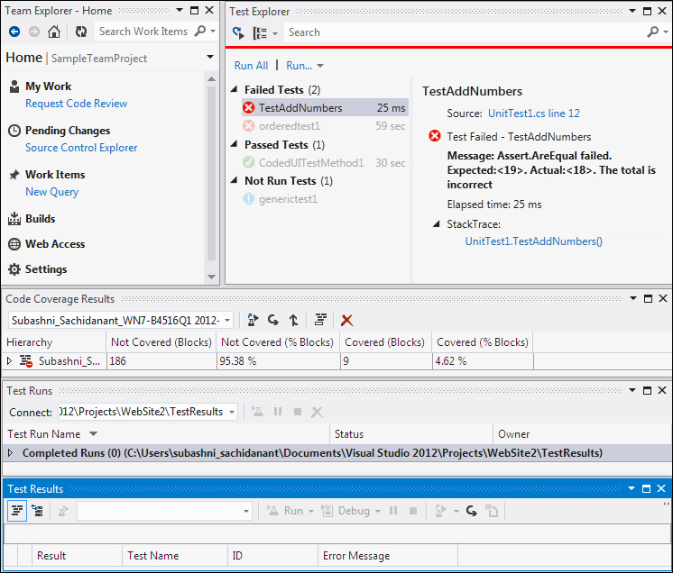Collapse the Failed Tests group
Screen dimensions: 673x573
click(234, 89)
